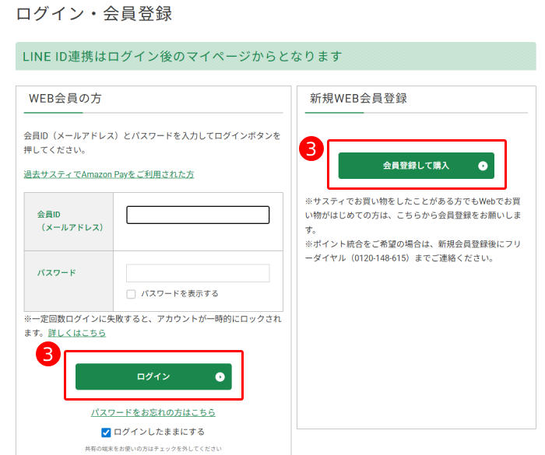Enable the パスワードを表示する checkbox
This screenshot has height=455, width=545.
tap(131, 294)
